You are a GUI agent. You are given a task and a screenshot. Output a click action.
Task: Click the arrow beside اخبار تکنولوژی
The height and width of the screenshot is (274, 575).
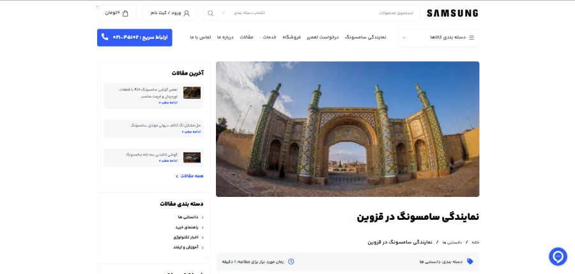tap(203, 238)
